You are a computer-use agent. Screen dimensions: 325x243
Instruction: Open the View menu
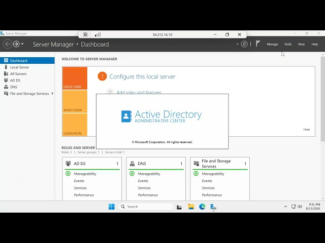(301, 44)
